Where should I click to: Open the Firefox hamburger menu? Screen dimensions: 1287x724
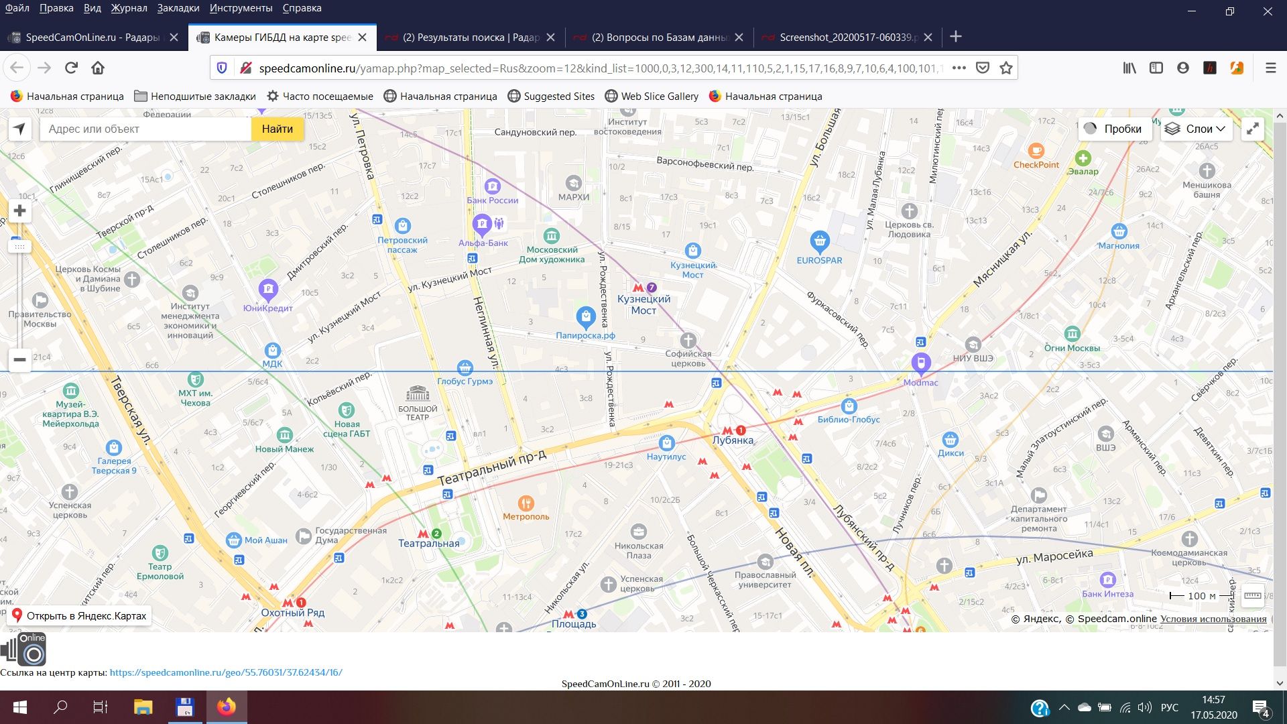[x=1270, y=68]
